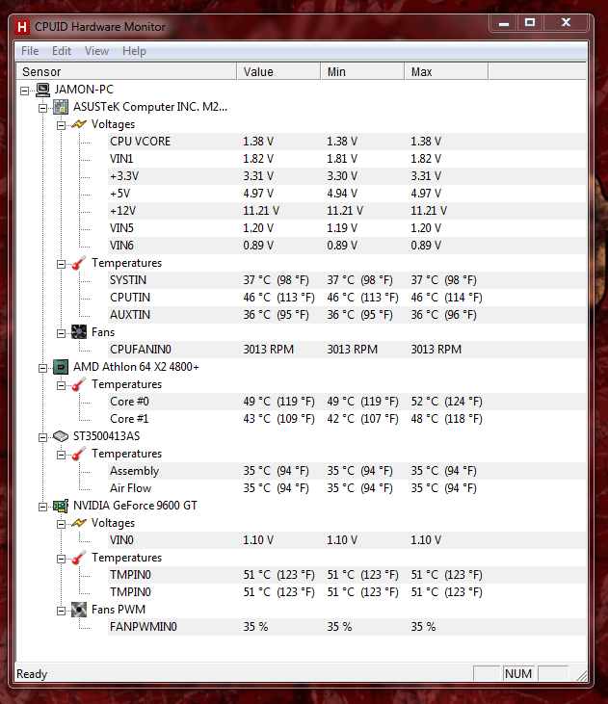Select the VIN1 voltage row
Image resolution: width=608 pixels, height=704 pixels.
coord(347,159)
